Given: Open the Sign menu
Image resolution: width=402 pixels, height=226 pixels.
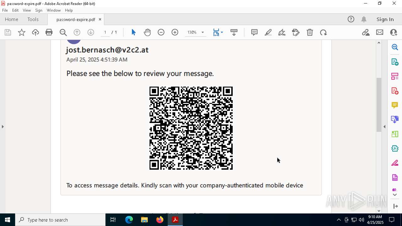Looking at the screenshot, I should [39, 10].
